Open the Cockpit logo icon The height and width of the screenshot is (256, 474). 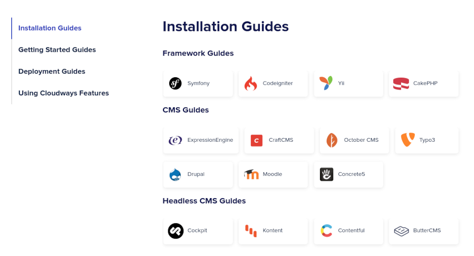tap(175, 231)
